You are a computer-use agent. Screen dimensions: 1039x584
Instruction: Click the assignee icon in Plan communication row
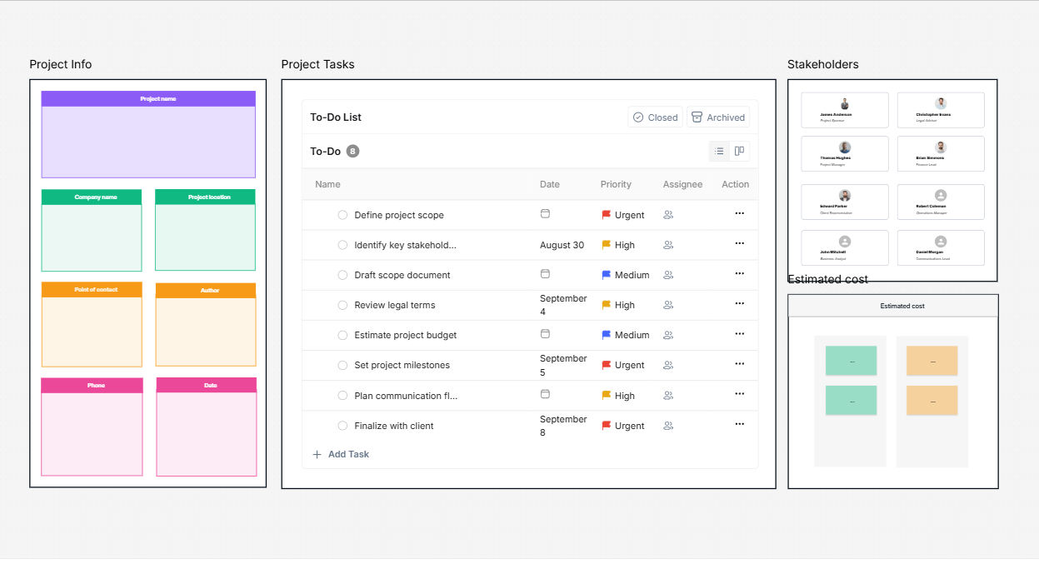tap(668, 396)
